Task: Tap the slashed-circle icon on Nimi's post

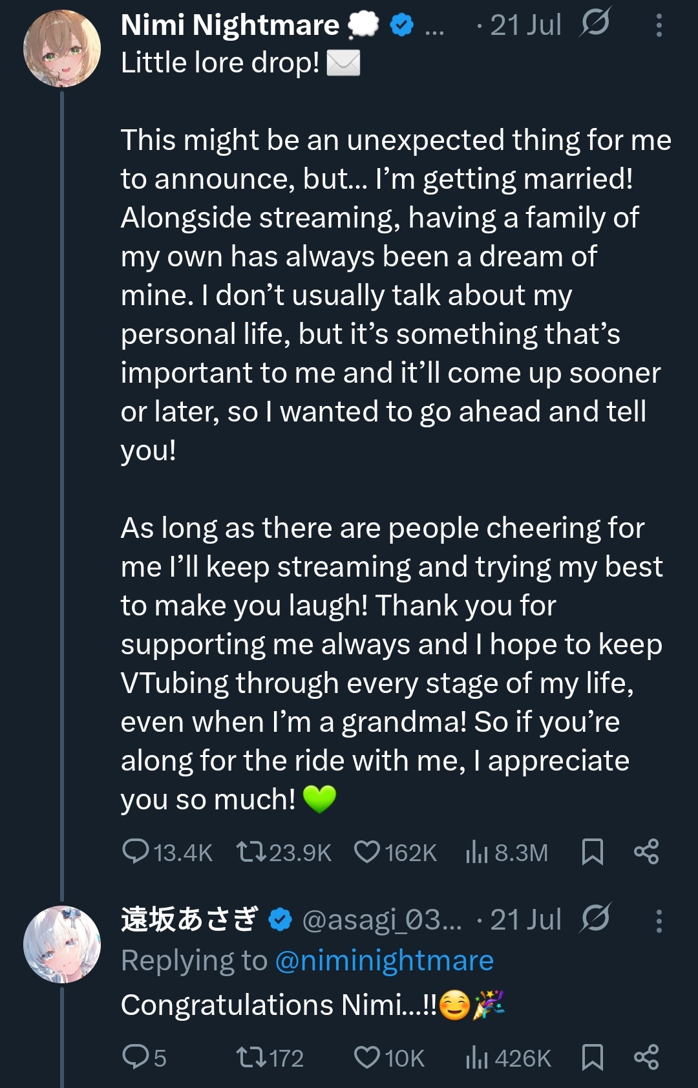Action: (x=595, y=25)
